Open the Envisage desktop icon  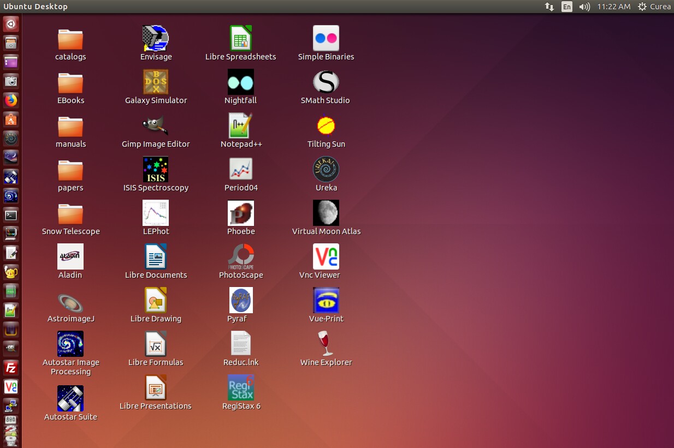(x=156, y=38)
